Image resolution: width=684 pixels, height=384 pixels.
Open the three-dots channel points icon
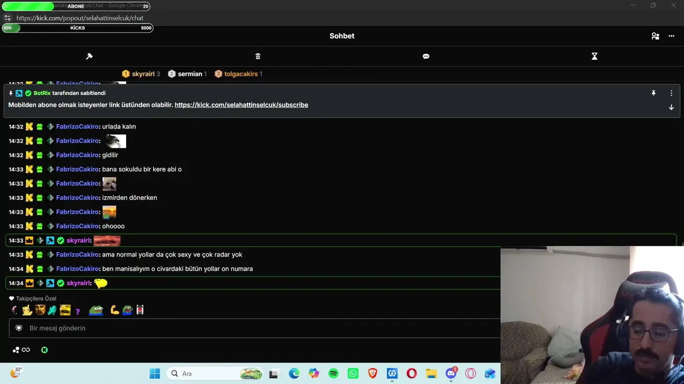pos(16,350)
